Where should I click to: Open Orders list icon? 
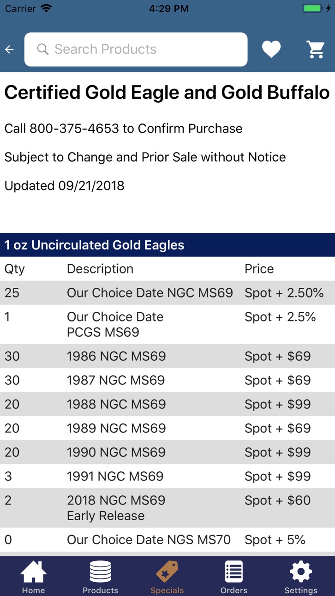[234, 572]
